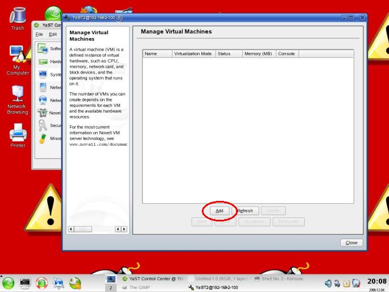The image size is (389, 292).
Task: Click the help panel horizontal scrollbar thumb
Action: pyautogui.click(x=83, y=229)
